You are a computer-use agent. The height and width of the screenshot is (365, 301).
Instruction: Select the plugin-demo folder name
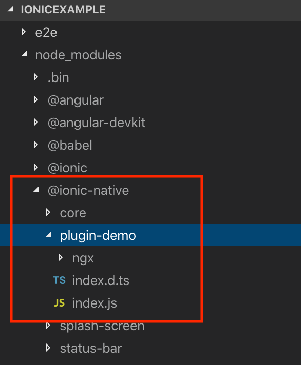[98, 236]
